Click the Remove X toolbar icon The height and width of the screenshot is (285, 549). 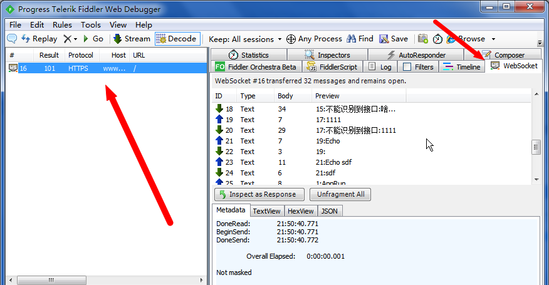coord(67,39)
